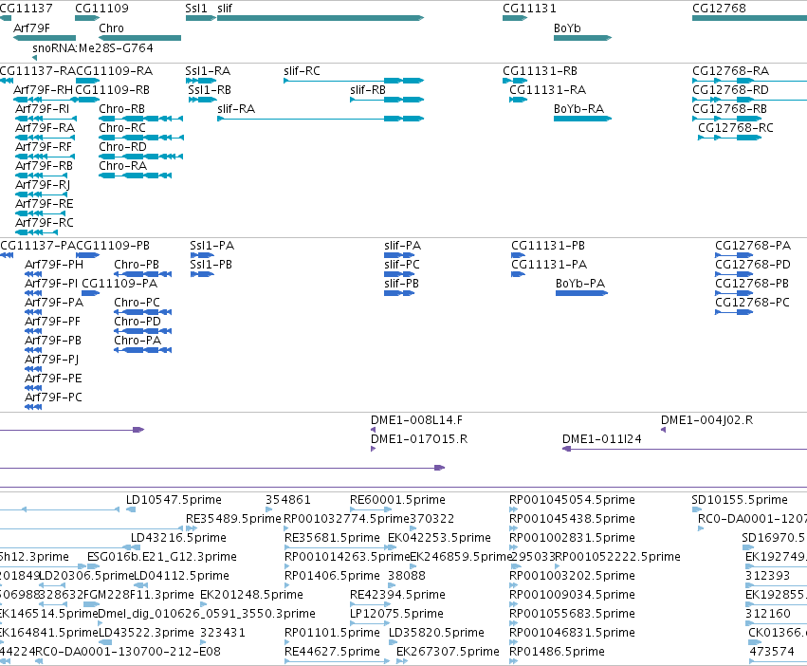Image resolution: width=807 pixels, height=666 pixels.
Task: Select the Arf79F gene label
Action: click(31, 28)
